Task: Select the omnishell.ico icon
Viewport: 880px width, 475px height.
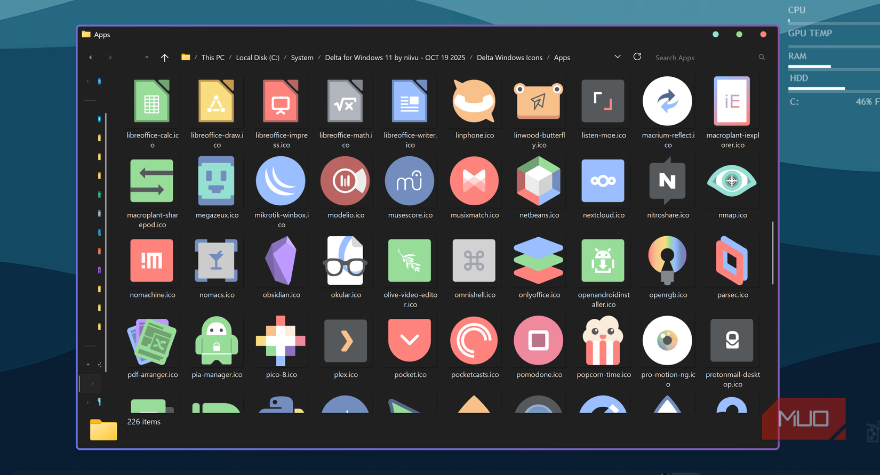Action: click(x=474, y=261)
